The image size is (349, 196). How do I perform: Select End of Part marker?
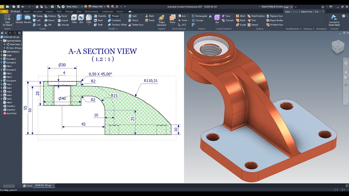pyautogui.click(x=10, y=113)
